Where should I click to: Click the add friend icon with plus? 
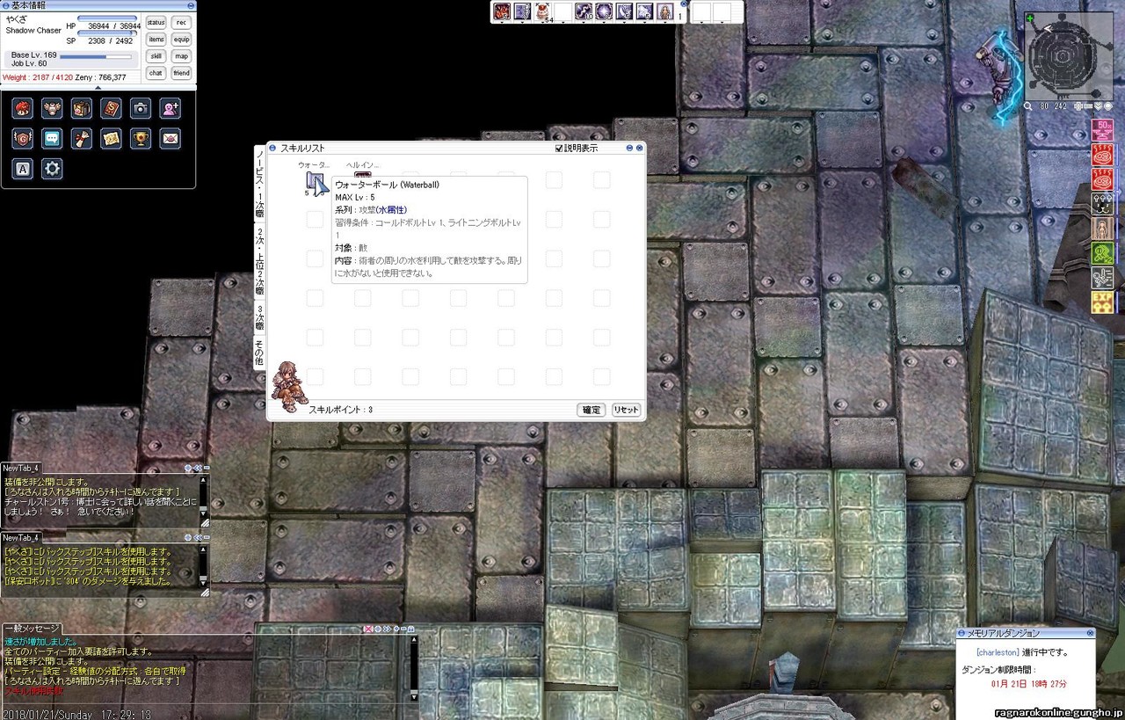click(x=170, y=108)
